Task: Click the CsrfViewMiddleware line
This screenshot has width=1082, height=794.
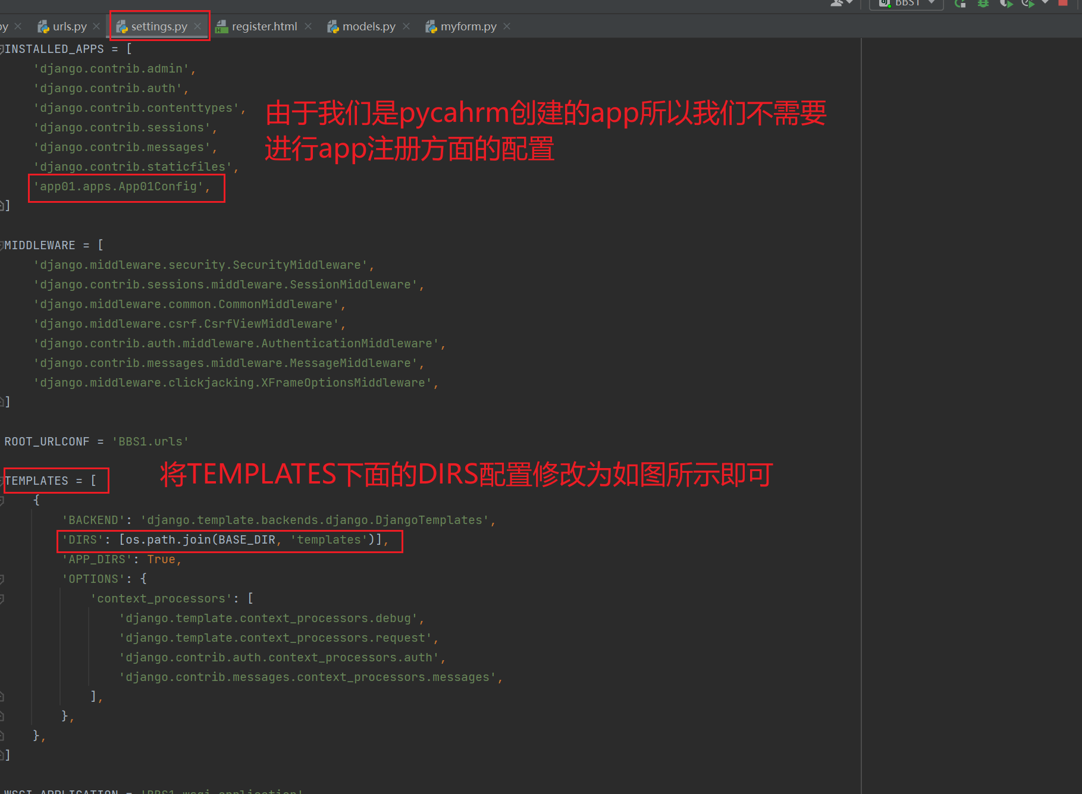Action: pos(189,324)
